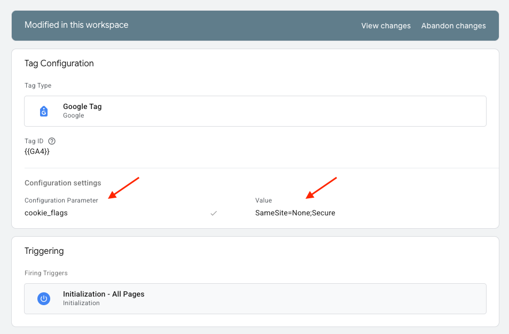Open View changes link

[x=386, y=26]
